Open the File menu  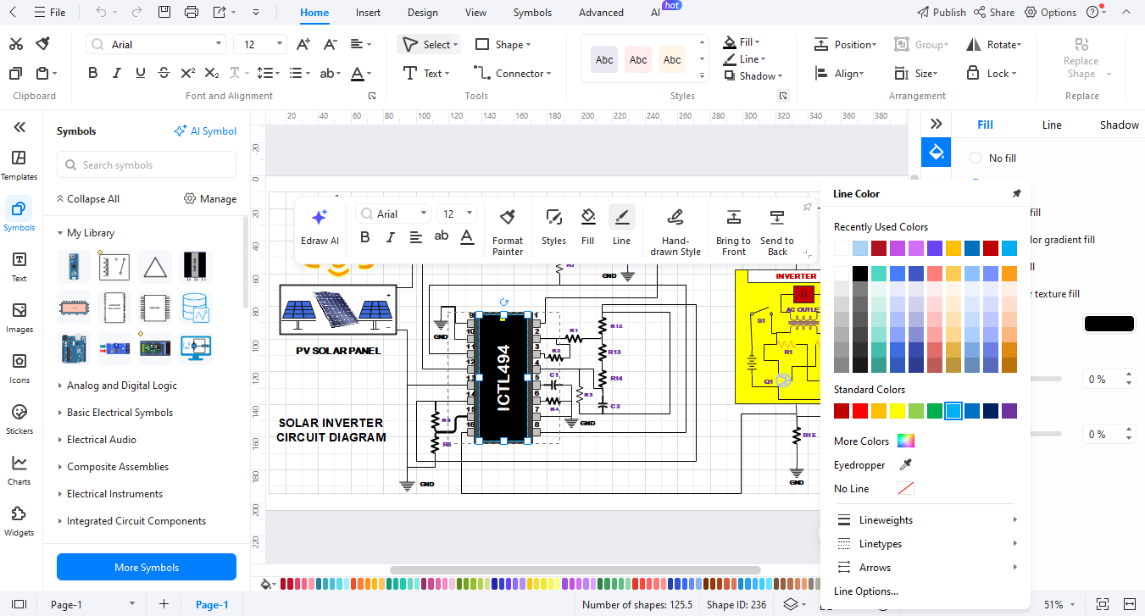point(49,13)
